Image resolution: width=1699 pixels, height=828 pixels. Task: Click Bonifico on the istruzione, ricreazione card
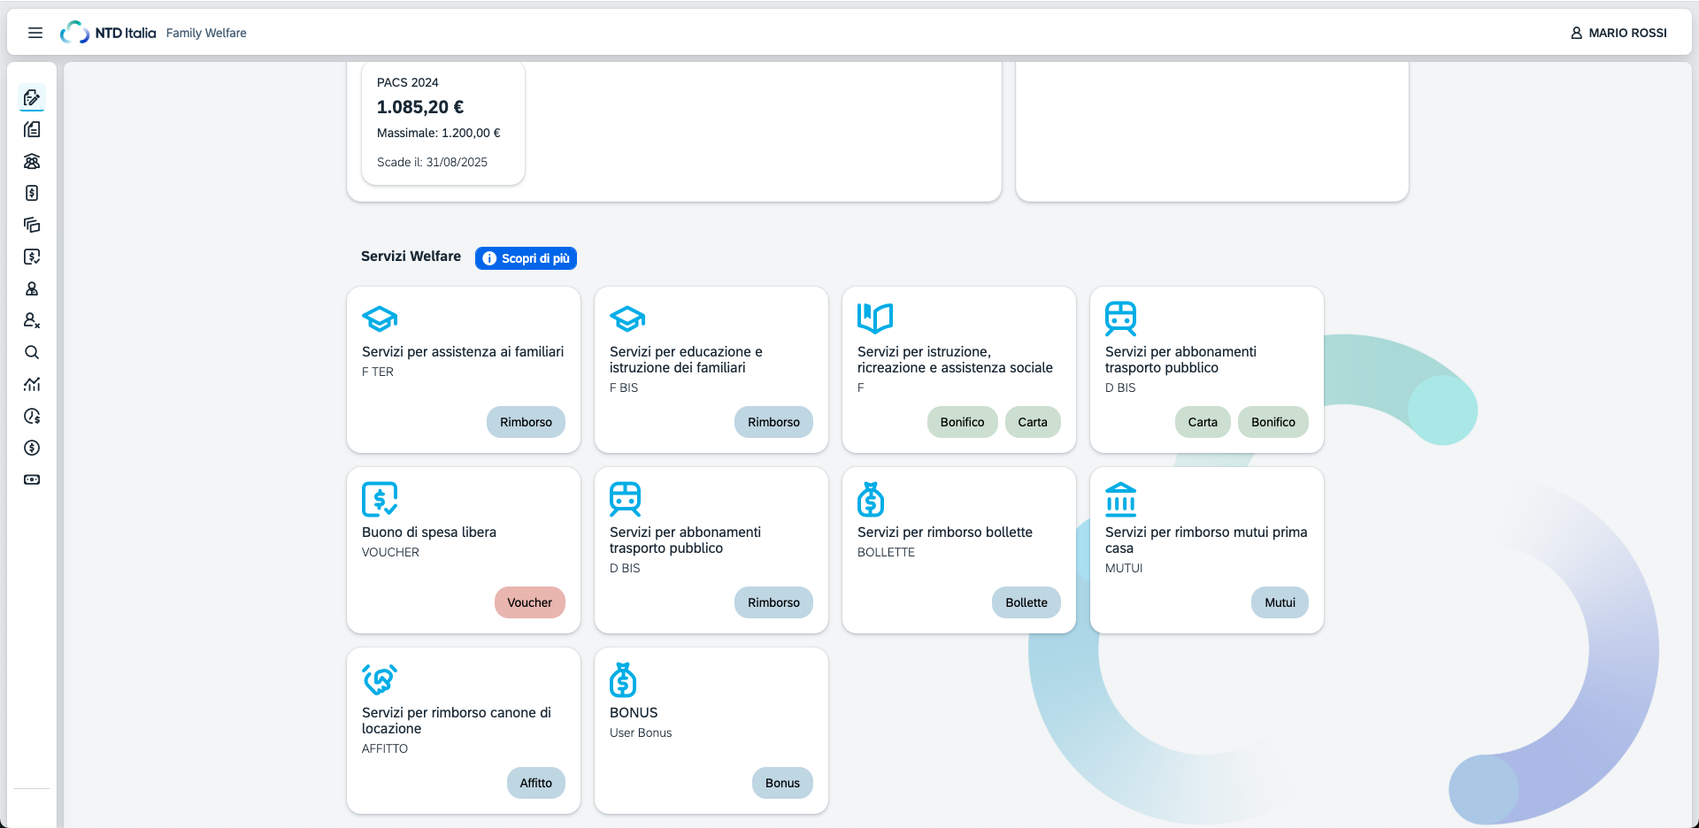[963, 422]
